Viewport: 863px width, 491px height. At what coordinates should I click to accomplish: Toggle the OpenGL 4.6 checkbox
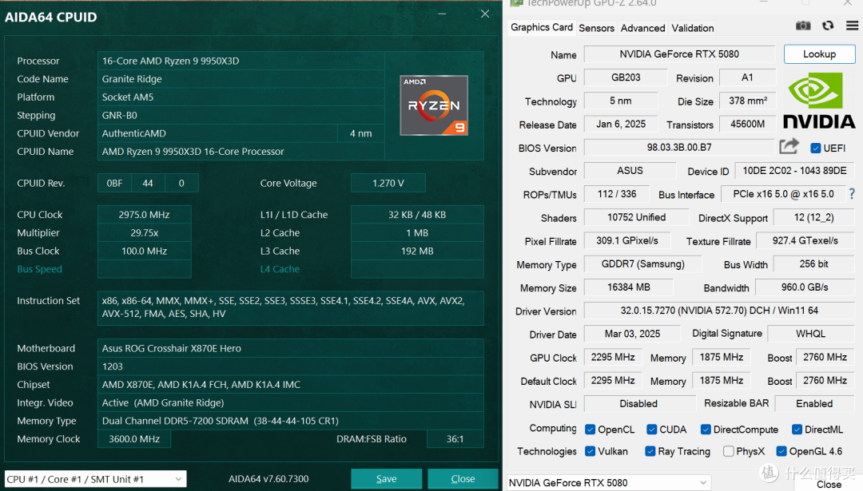tap(781, 451)
